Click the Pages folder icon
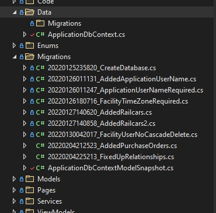 click(x=30, y=190)
